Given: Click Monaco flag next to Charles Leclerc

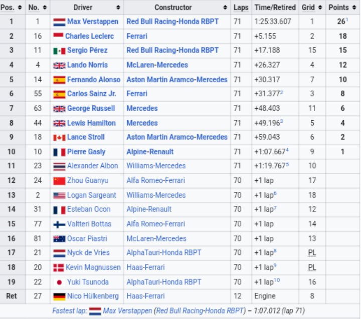Looking at the screenshot, I should click(58, 37).
